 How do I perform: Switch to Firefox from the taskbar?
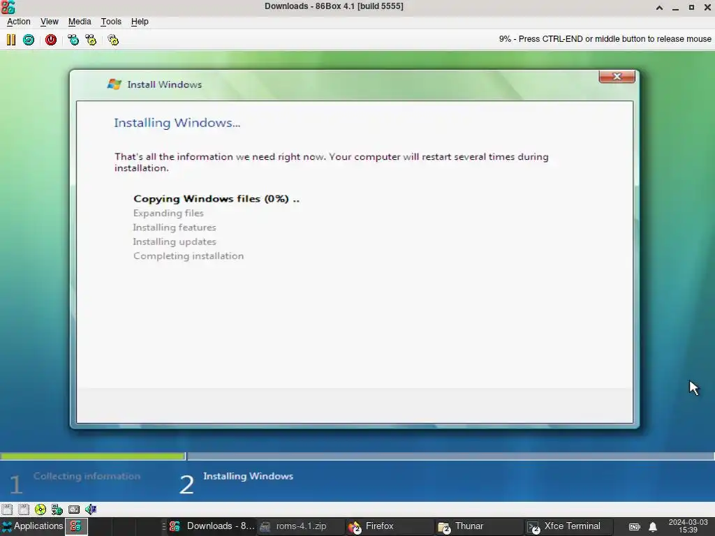(x=390, y=526)
